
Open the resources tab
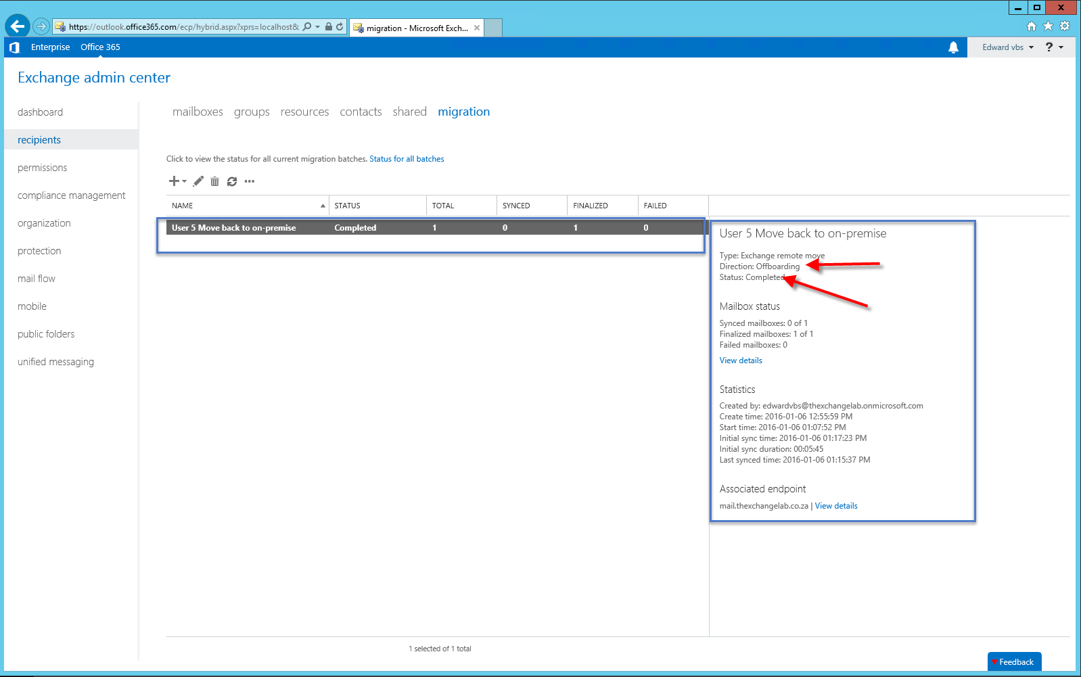[x=304, y=112]
